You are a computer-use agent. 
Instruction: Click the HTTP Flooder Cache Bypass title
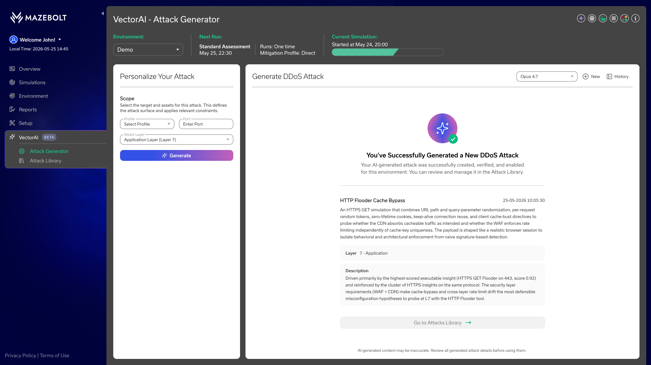[x=373, y=200]
